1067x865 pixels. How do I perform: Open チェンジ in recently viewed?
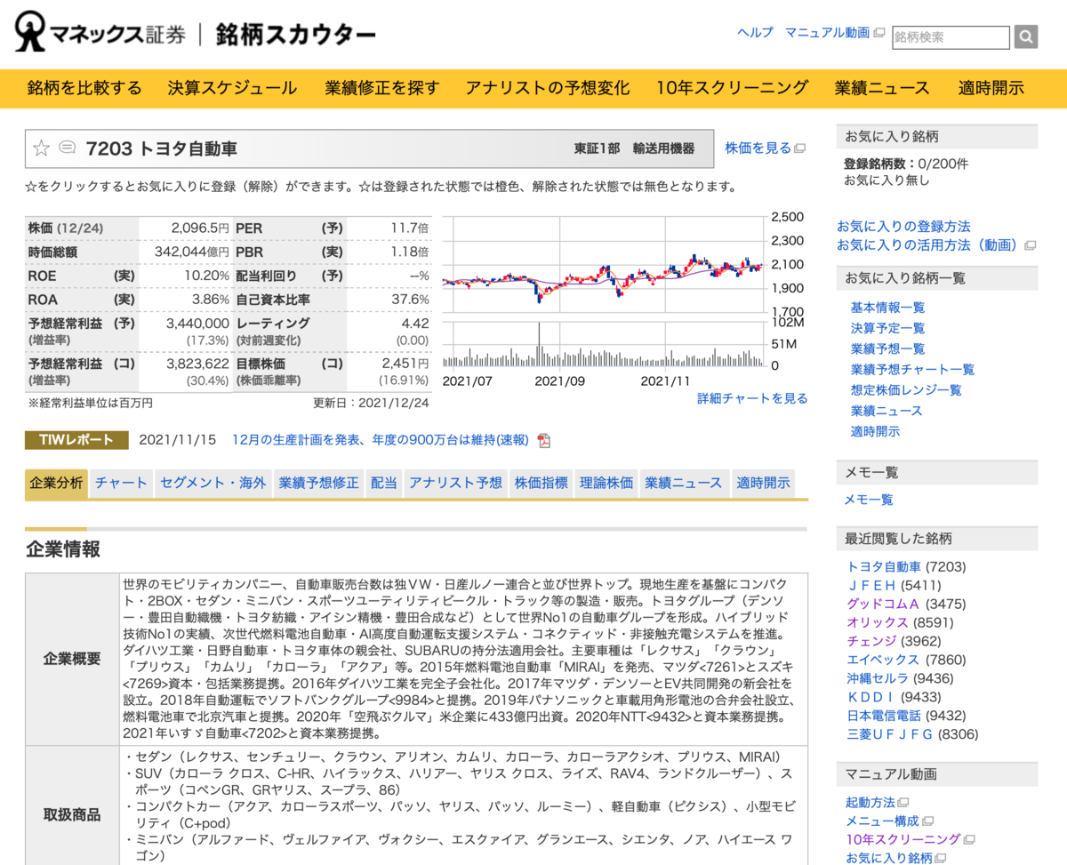(x=871, y=642)
